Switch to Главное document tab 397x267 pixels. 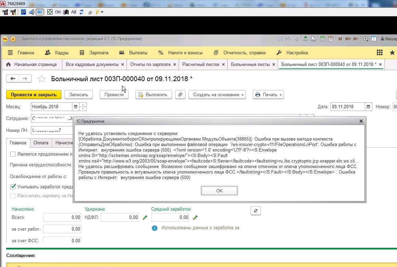pyautogui.click(x=18, y=143)
